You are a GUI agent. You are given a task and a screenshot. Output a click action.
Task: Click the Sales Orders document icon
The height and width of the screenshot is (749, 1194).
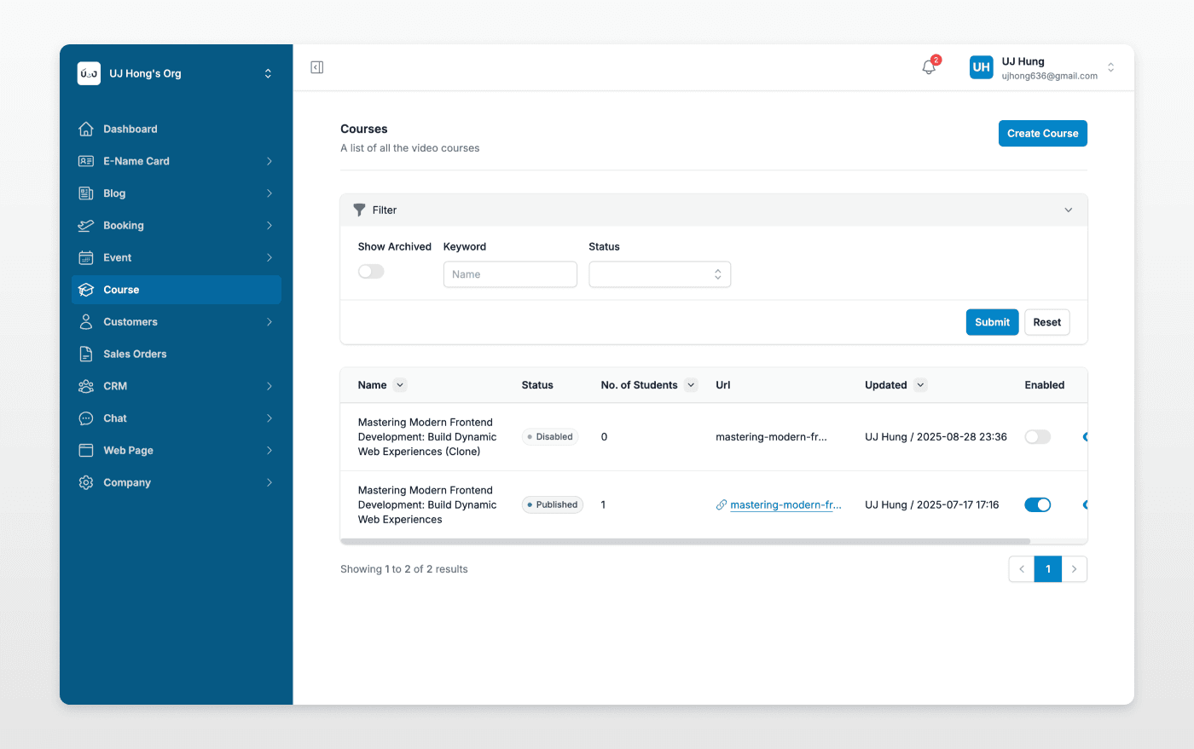tap(86, 354)
